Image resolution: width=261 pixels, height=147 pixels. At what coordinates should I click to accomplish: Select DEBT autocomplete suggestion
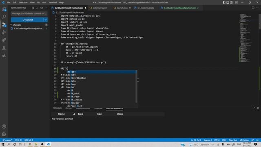coord(102,72)
